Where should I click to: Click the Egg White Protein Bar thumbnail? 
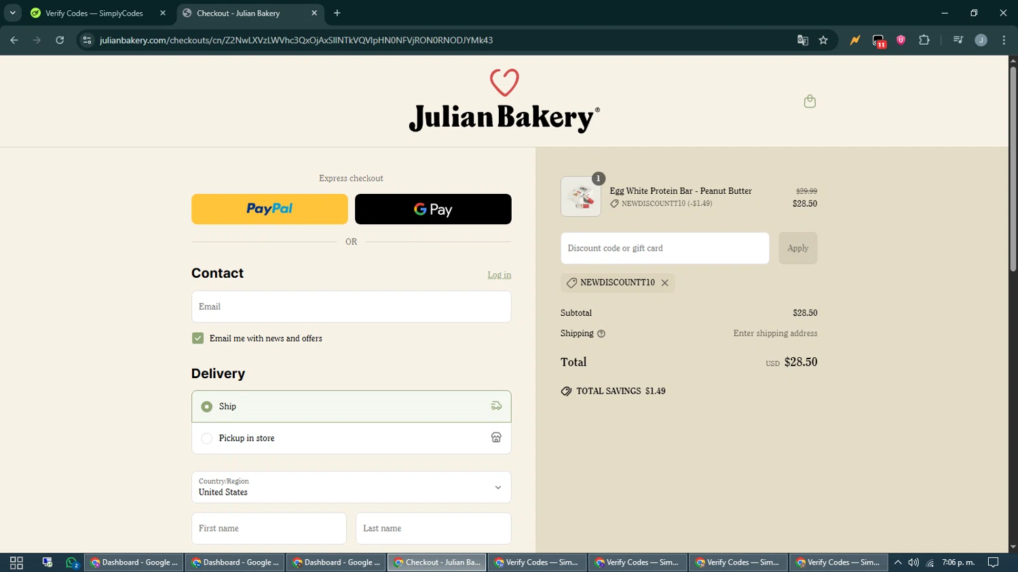[x=580, y=197]
